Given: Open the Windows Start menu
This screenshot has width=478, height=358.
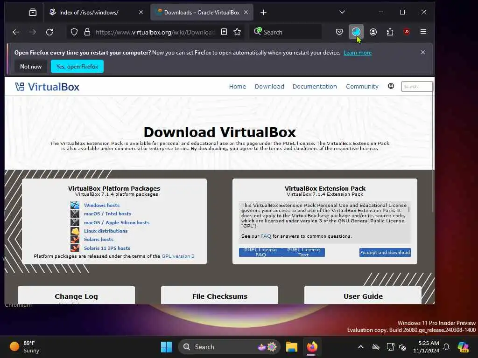Looking at the screenshot, I should point(167,347).
